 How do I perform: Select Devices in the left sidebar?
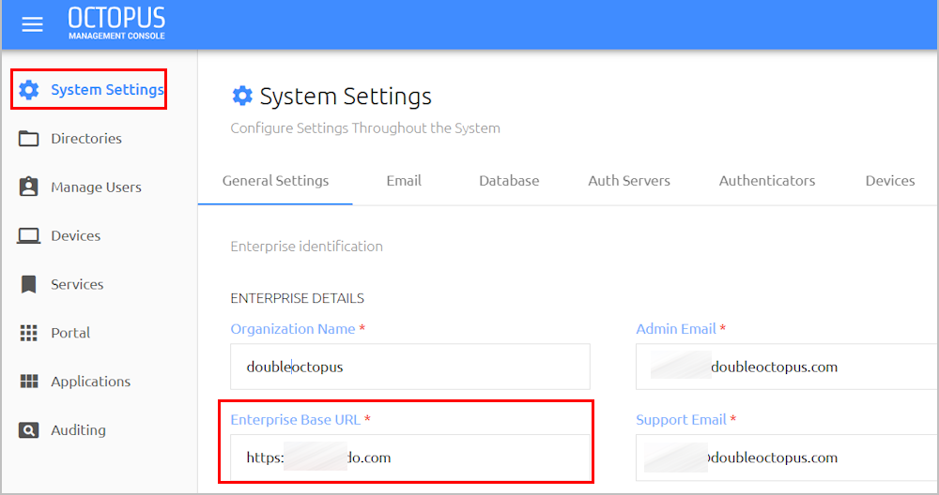coord(75,235)
